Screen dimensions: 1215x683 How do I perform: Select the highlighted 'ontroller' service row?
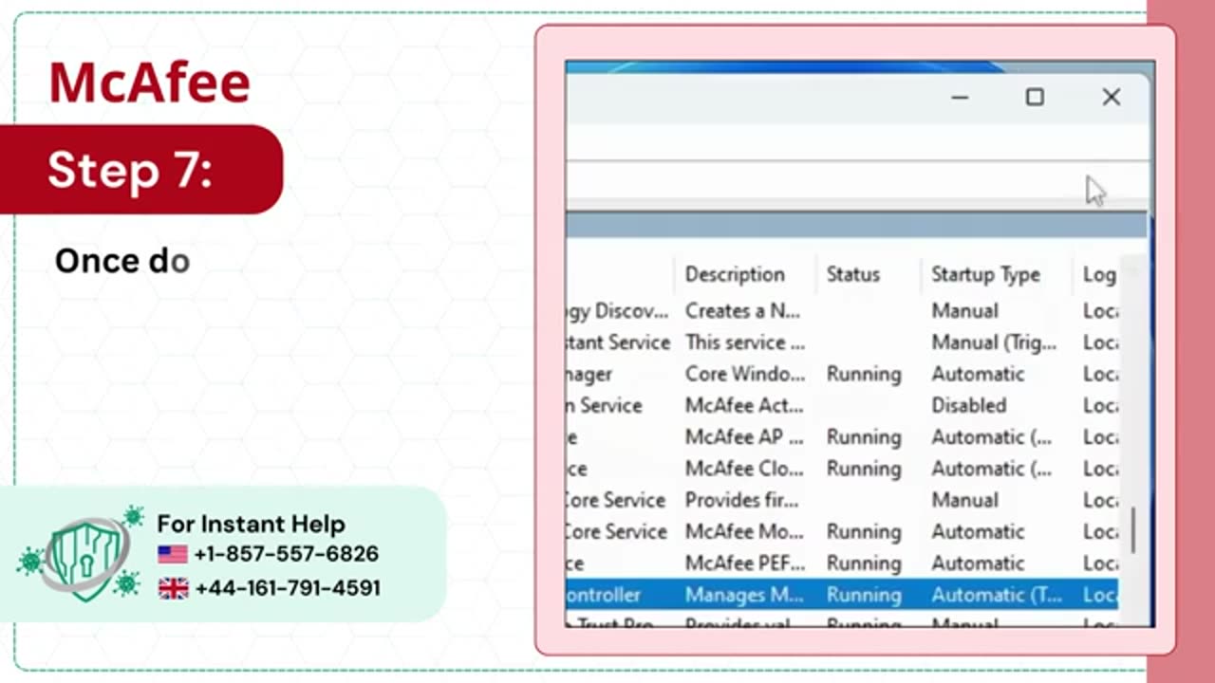(x=842, y=595)
